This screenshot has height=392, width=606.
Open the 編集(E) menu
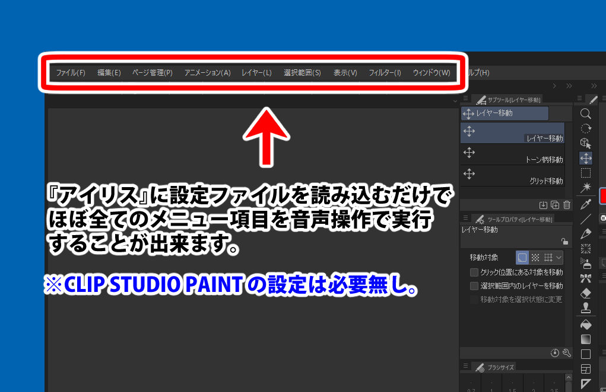point(109,73)
